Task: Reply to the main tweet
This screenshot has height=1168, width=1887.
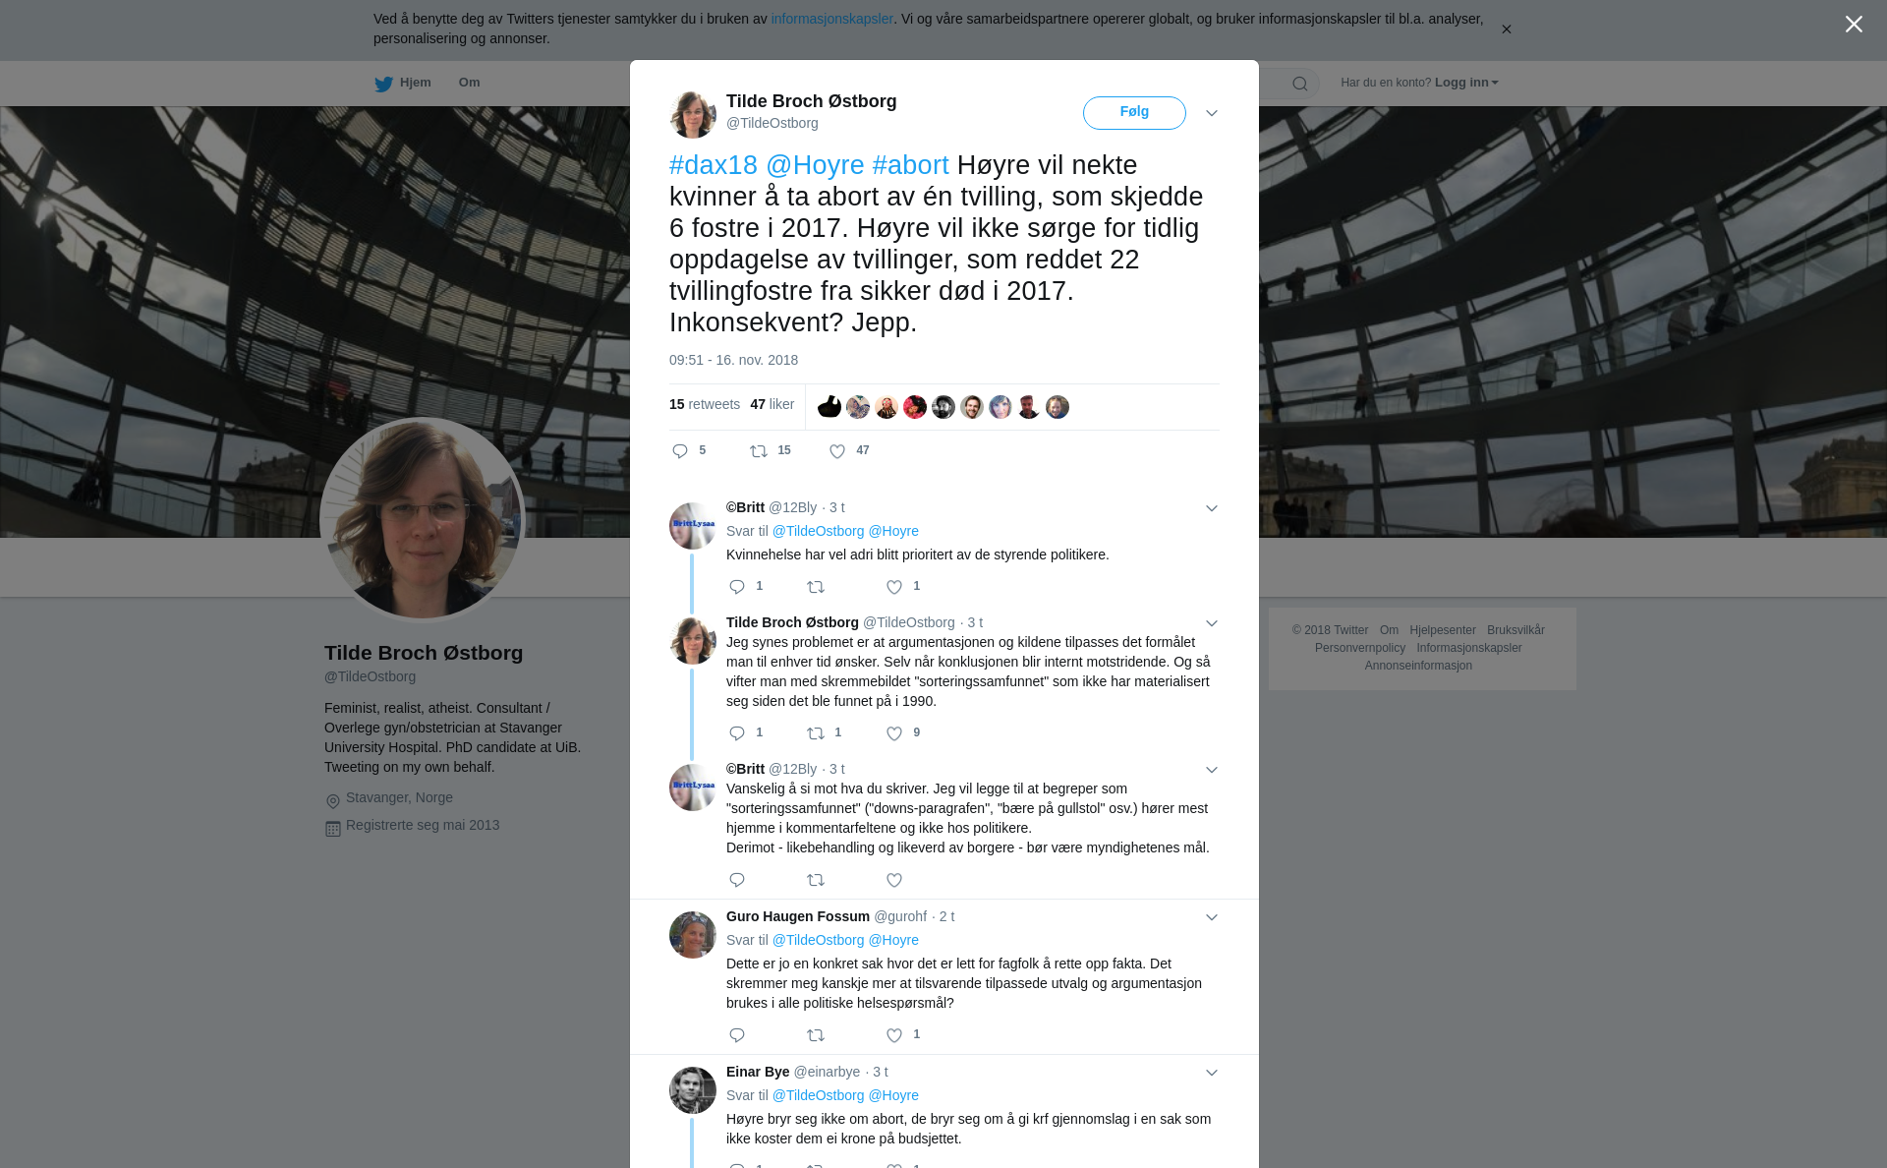Action: (x=680, y=451)
